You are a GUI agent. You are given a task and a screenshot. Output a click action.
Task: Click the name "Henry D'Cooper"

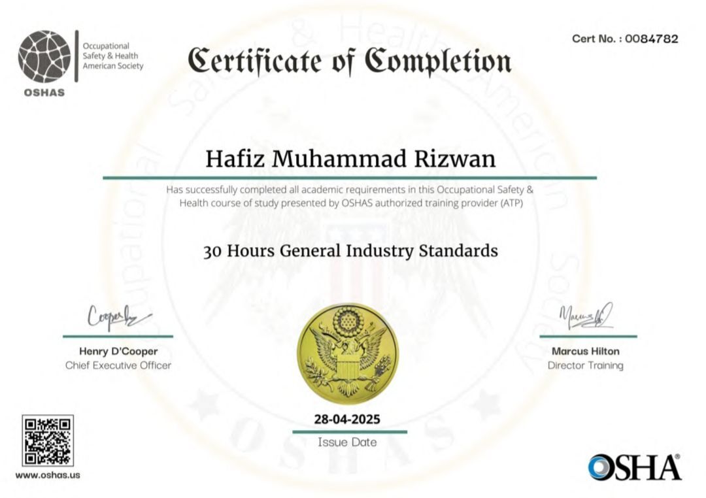[118, 351]
